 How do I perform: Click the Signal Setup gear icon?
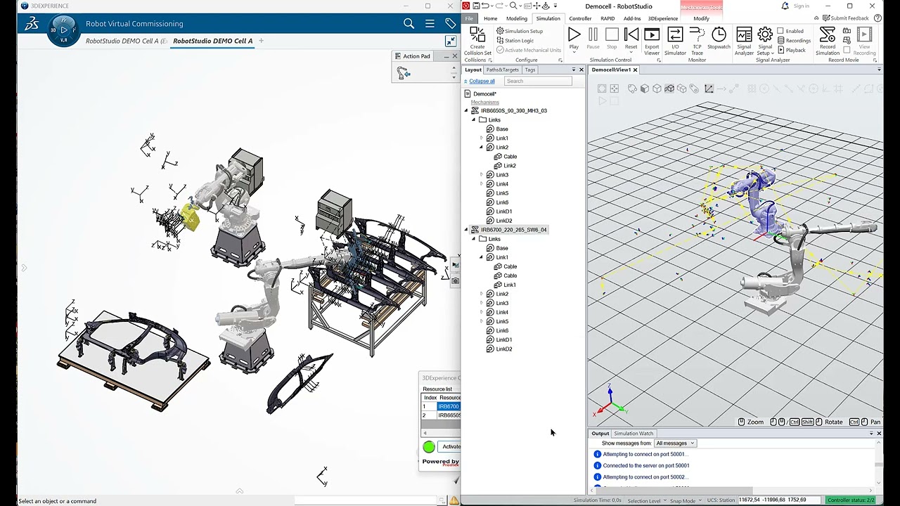pyautogui.click(x=765, y=34)
